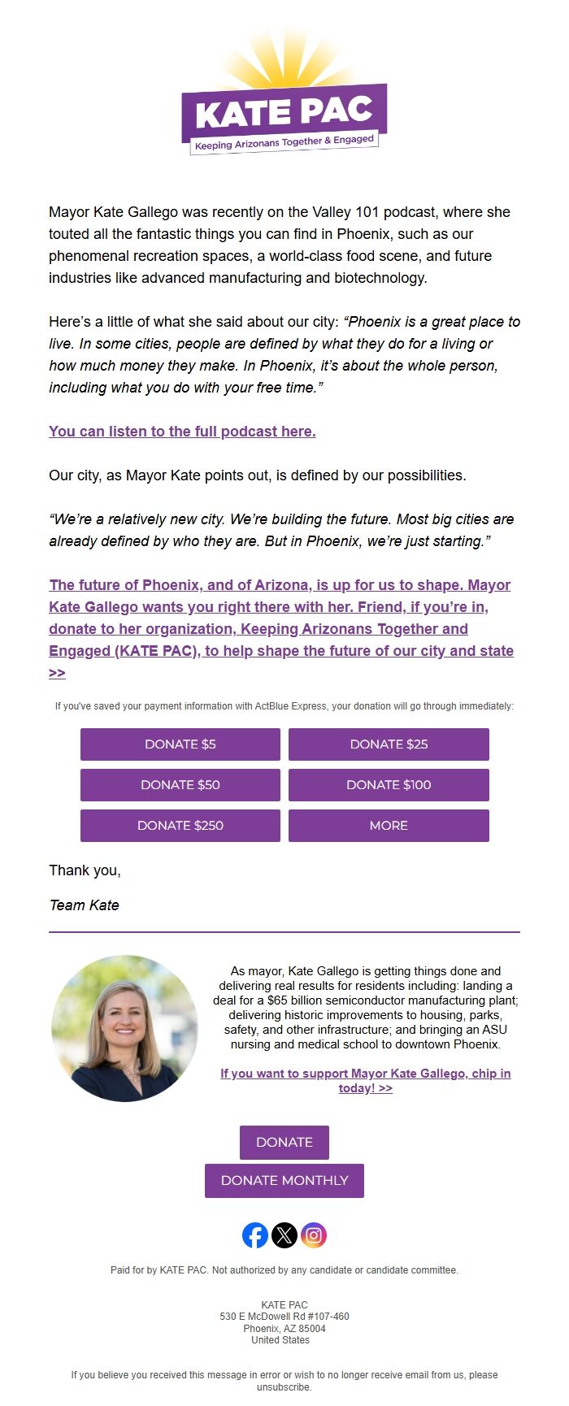Click the 'Team Kate' signature text
This screenshot has height=1406, width=569.
tap(85, 905)
